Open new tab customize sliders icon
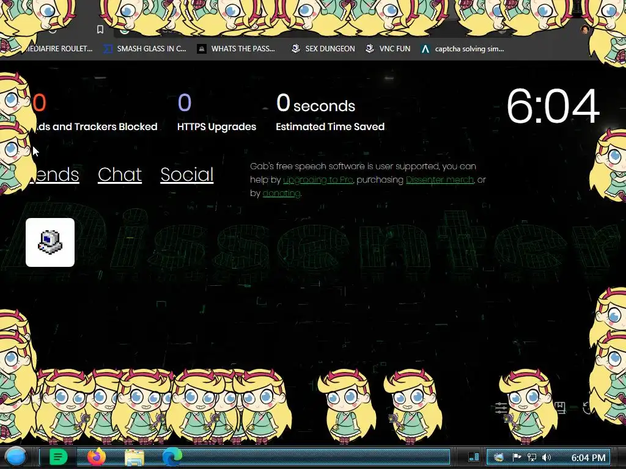Image resolution: width=626 pixels, height=469 pixels. 501,407
